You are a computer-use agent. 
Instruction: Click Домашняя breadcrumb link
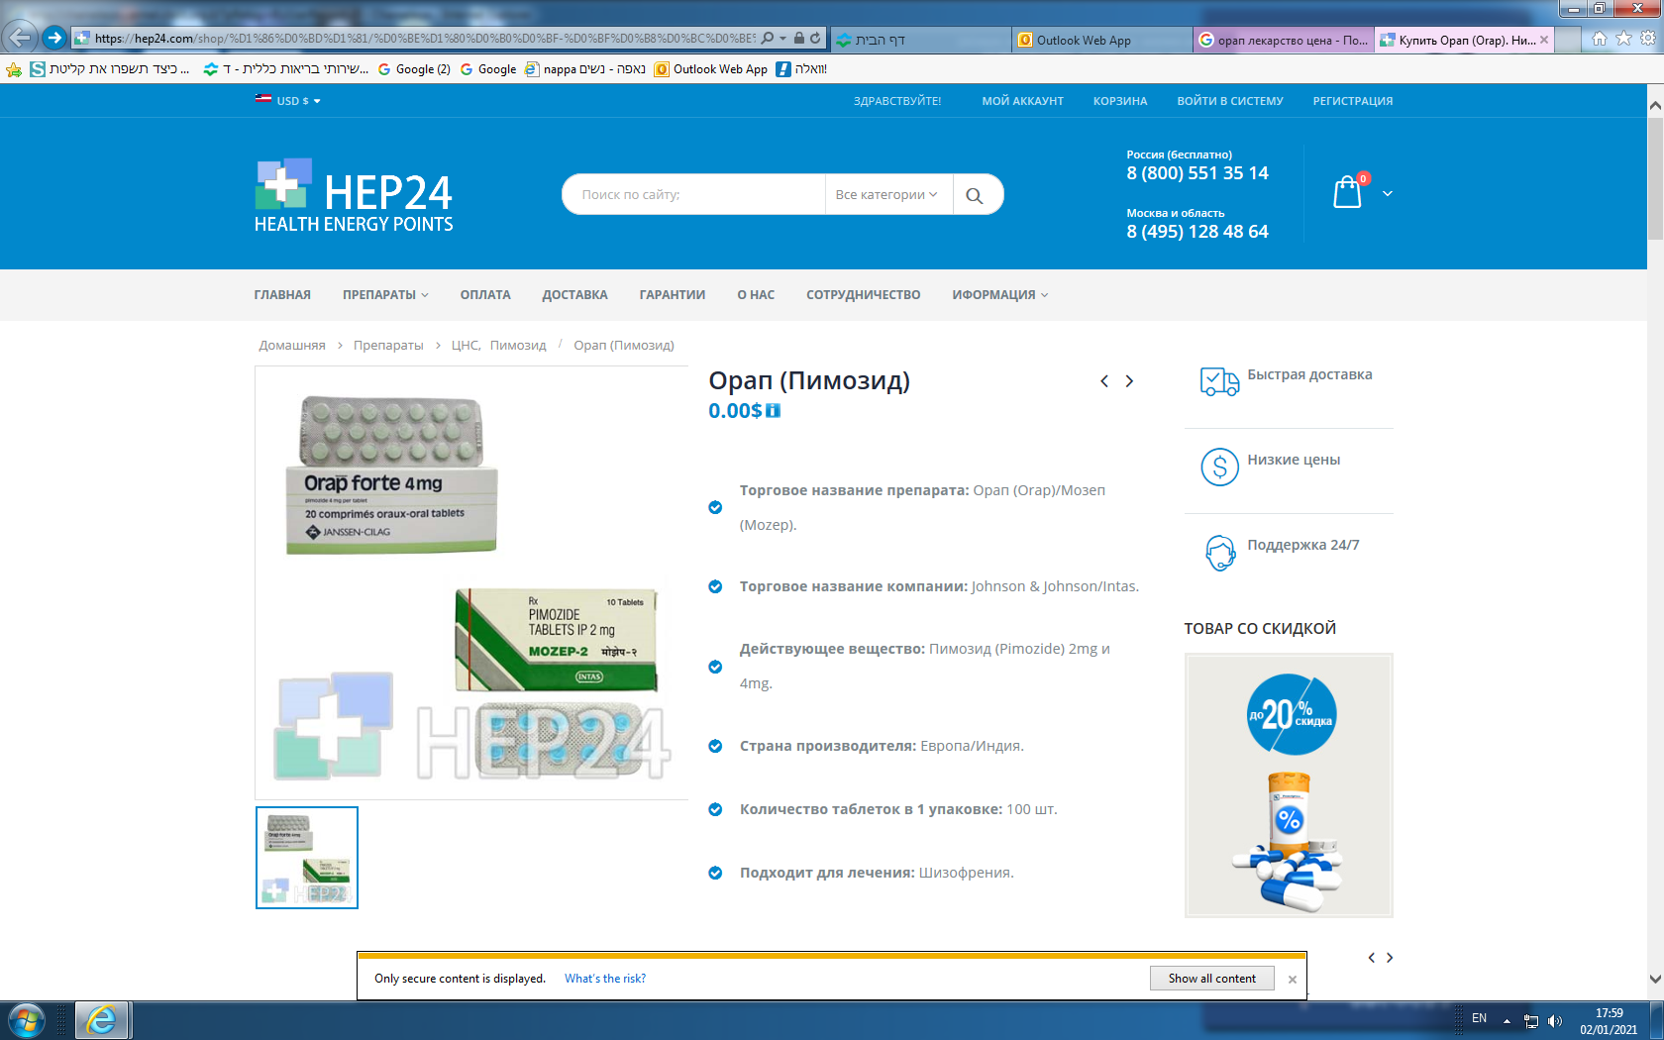click(292, 346)
